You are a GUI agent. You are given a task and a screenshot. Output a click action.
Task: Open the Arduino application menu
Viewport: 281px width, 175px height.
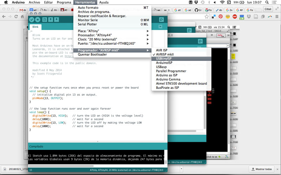[18, 2]
